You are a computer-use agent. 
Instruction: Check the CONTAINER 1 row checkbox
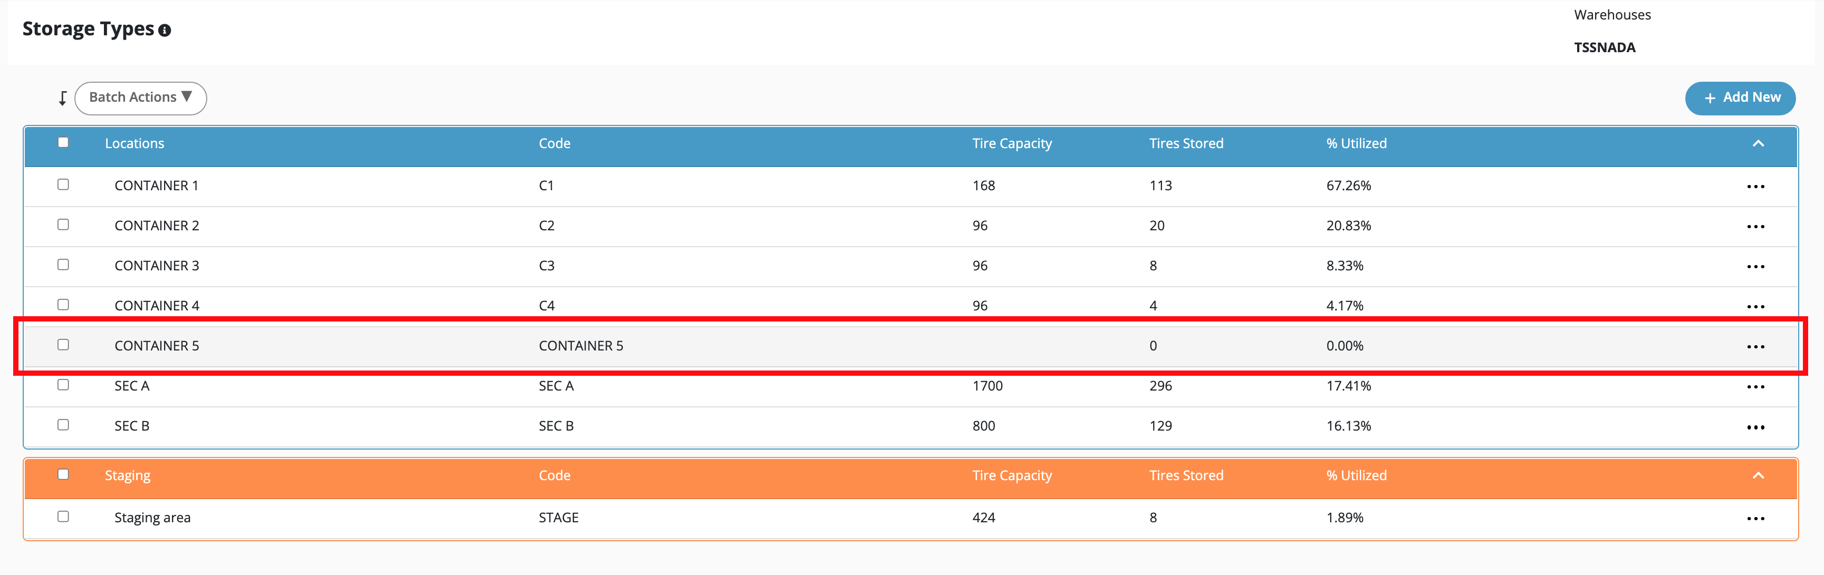63,184
